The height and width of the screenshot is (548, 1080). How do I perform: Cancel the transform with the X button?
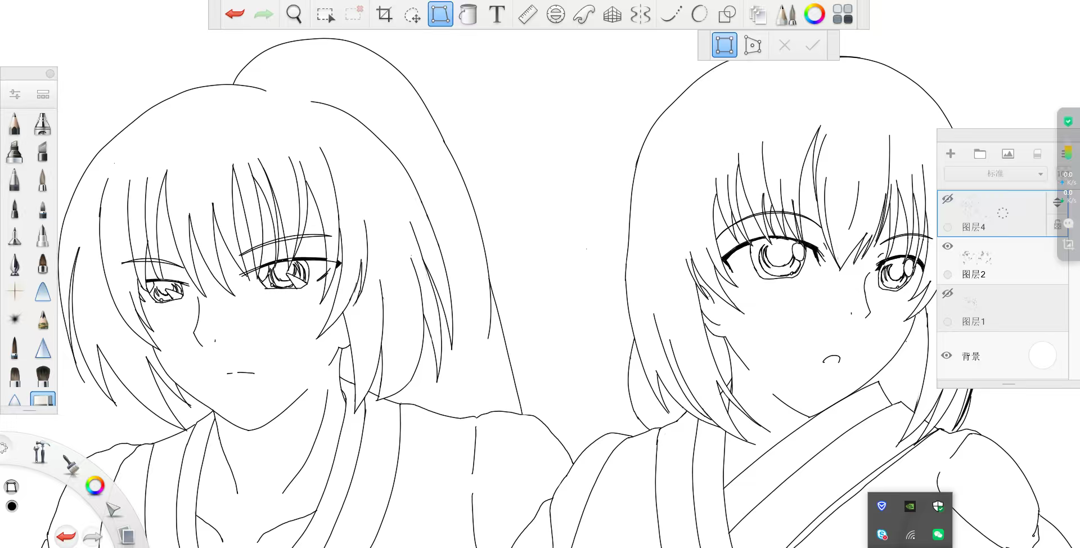[784, 45]
